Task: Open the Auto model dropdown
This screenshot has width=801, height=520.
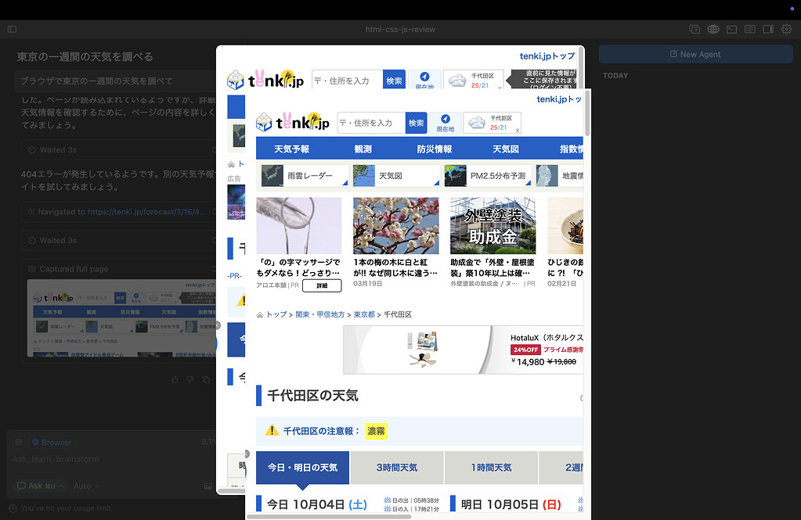Action: coord(83,486)
